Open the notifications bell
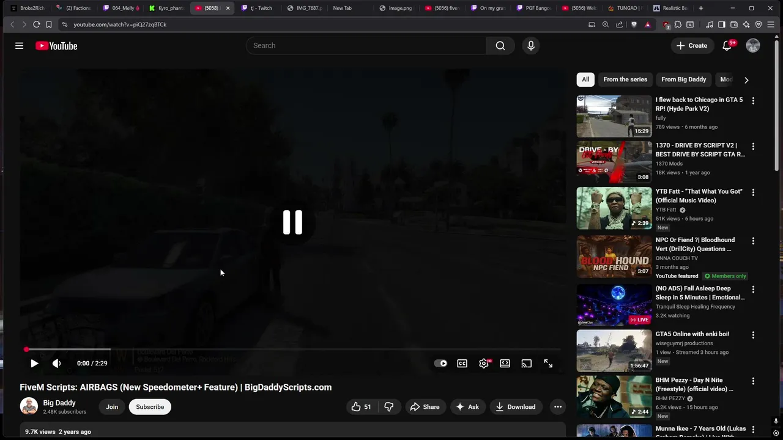783x440 pixels. 727,46
